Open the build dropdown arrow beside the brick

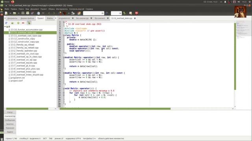click(69, 13)
